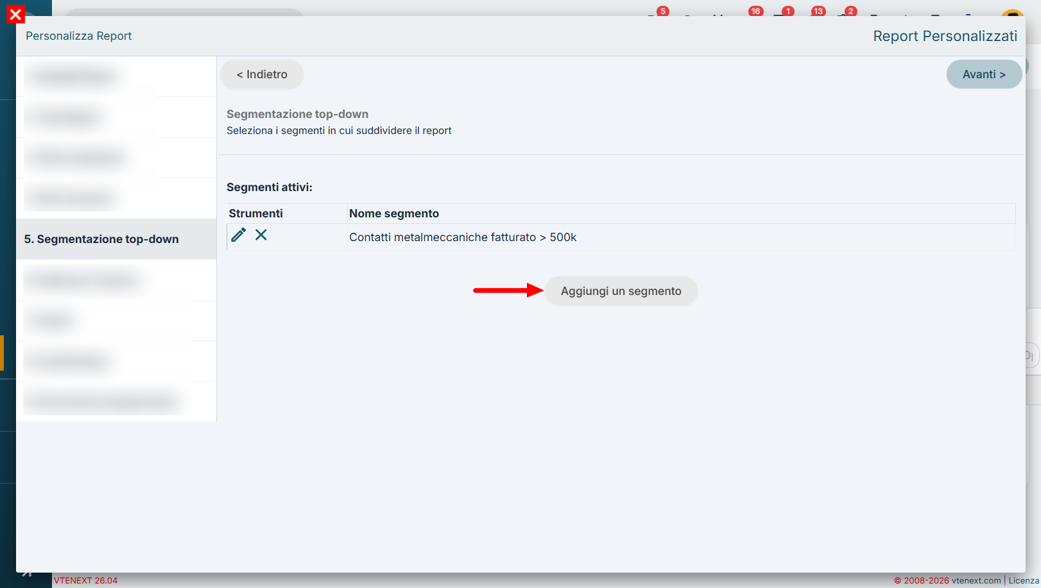Close the Personalizza Report dialog with red X
The width and height of the screenshot is (1041, 588).
pos(15,14)
